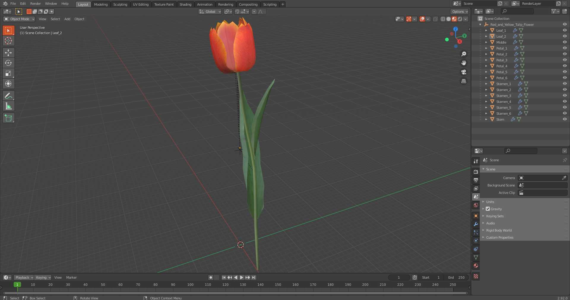
Task: Add a new workspace tab
Action: coord(283,4)
